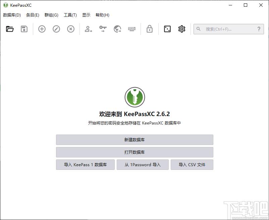Open the 显示 menu
The image size is (269, 220).
click(x=86, y=15)
